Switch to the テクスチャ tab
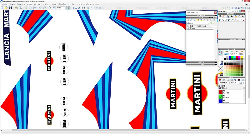Screen dimensions: 250x134 (x=242, y=54)
